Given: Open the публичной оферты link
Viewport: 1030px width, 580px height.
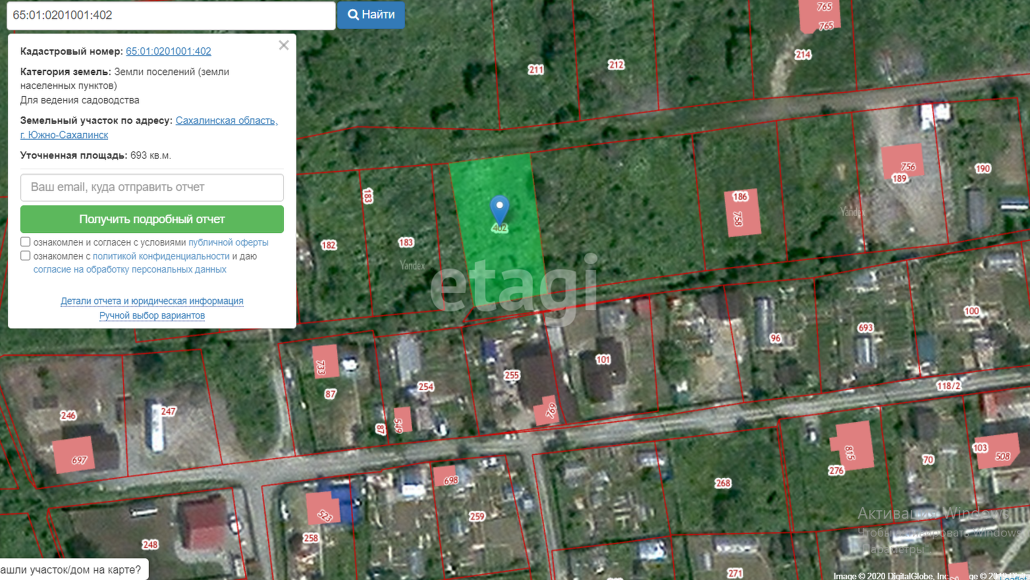Looking at the screenshot, I should [229, 242].
